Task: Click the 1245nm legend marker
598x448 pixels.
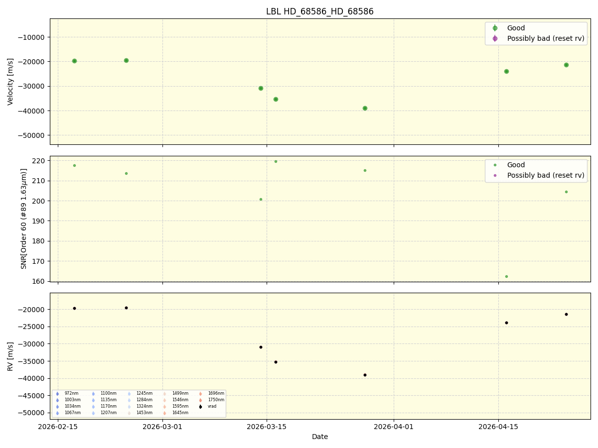Action: (x=129, y=394)
